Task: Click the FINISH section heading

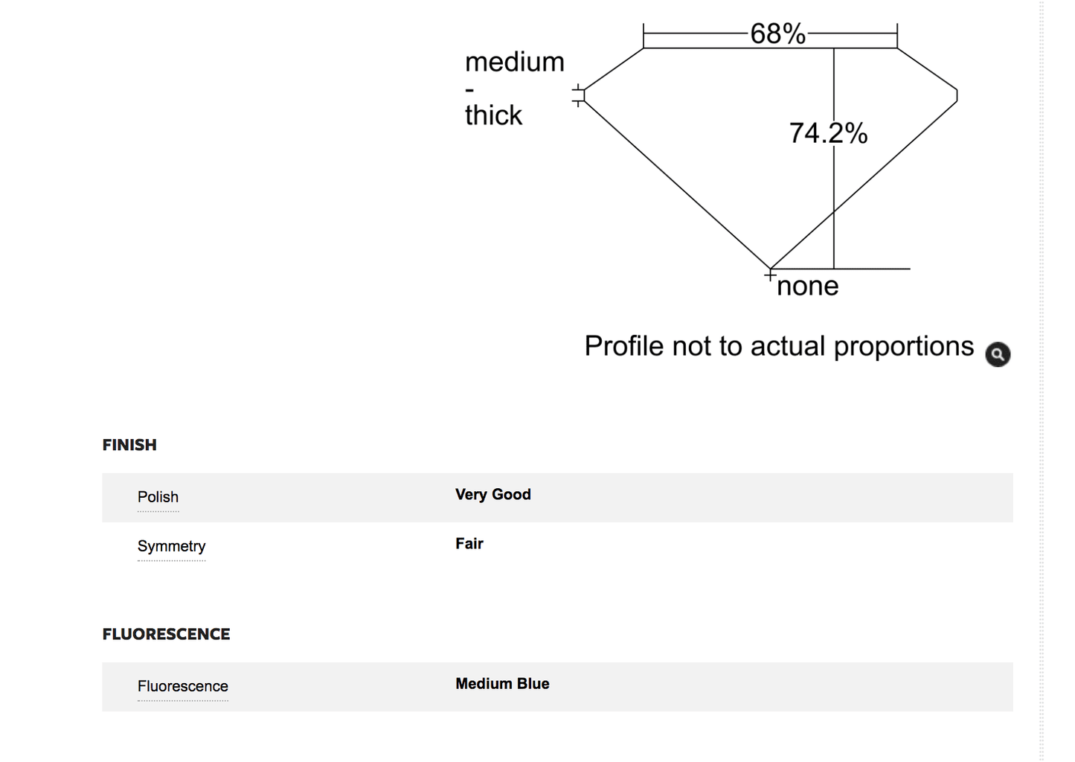Action: [x=129, y=445]
